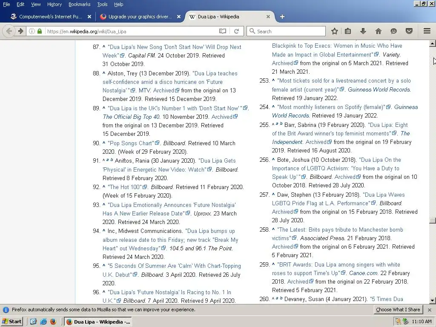
Task: Open Archived link in reference 256
Action: pyautogui.click(x=345, y=177)
